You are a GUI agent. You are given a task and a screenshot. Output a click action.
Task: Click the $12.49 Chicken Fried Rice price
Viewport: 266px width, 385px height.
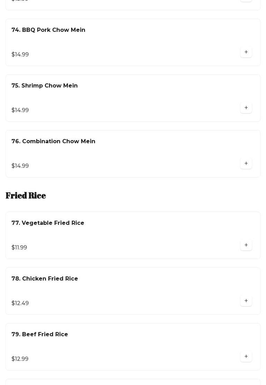pyautogui.click(x=20, y=303)
